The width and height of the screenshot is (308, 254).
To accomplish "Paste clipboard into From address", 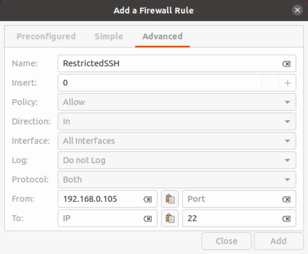I will pos(170,199).
